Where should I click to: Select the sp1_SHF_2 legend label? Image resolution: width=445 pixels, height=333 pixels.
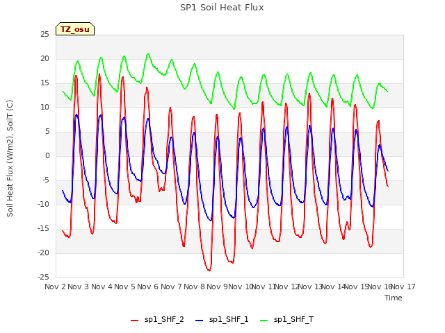point(164,319)
